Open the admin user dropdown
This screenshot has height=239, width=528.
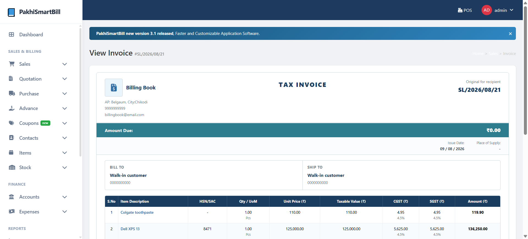504,10
